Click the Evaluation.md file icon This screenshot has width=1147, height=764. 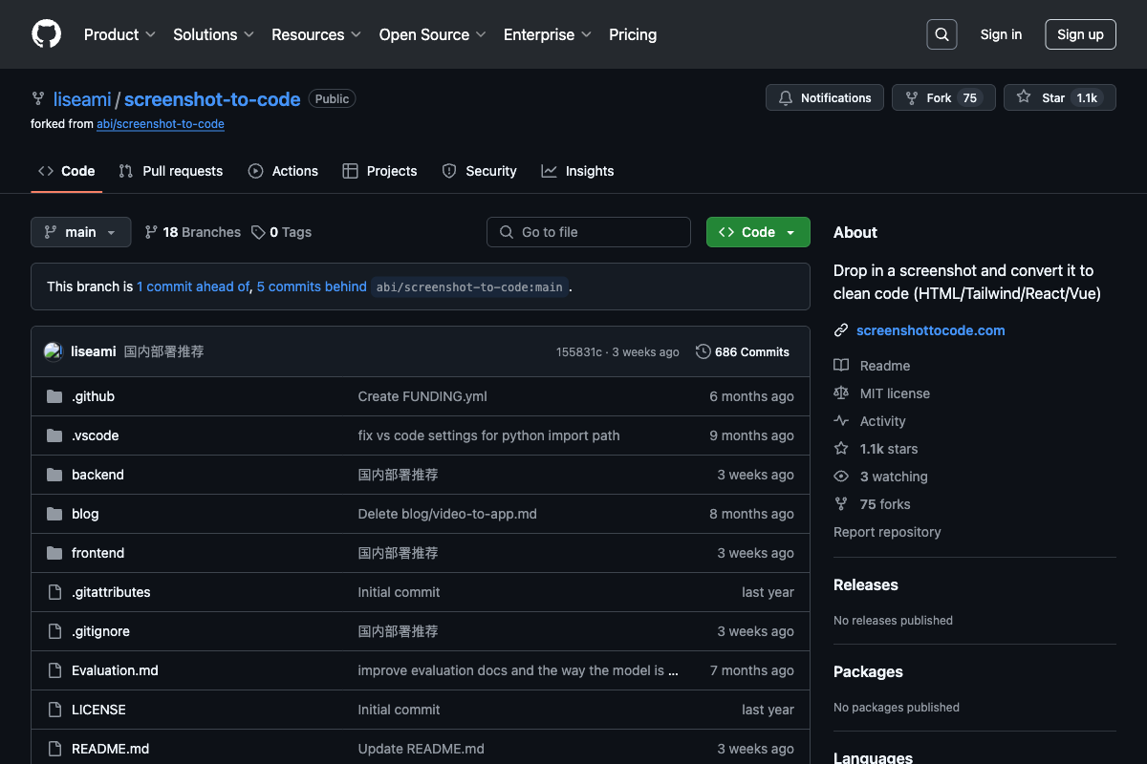coord(54,670)
